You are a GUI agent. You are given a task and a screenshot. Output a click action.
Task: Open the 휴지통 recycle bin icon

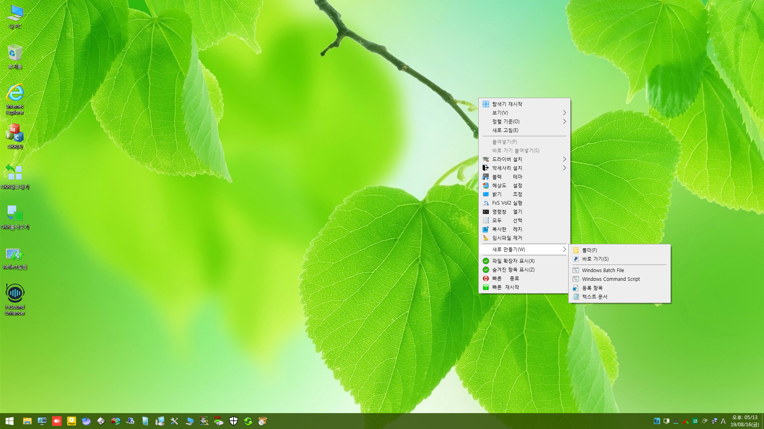15,57
